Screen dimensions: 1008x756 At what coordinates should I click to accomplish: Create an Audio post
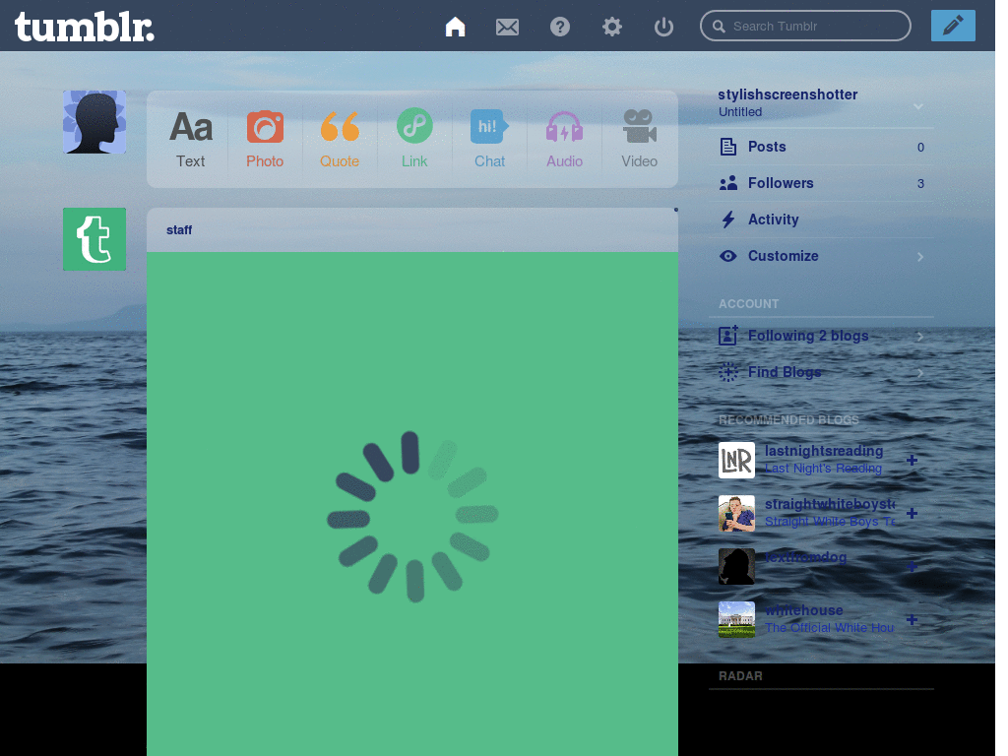564,140
